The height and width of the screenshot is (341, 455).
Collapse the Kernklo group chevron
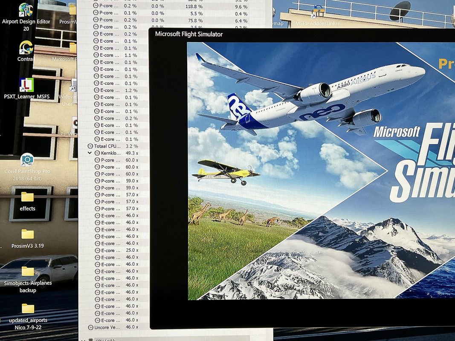click(x=90, y=153)
